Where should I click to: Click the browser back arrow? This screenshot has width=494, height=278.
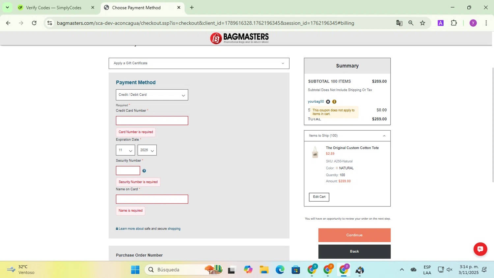click(8, 23)
